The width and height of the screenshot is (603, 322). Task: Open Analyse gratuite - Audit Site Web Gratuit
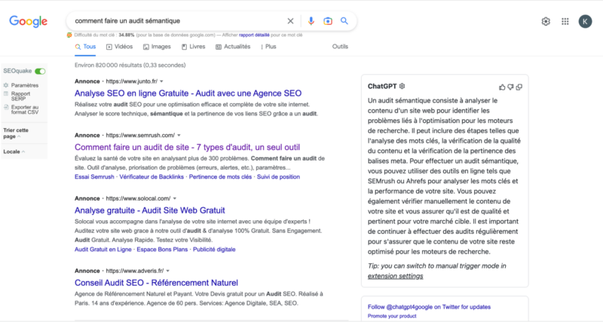pyautogui.click(x=149, y=210)
